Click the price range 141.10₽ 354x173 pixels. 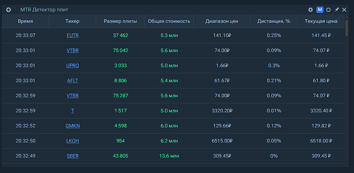click(x=222, y=35)
